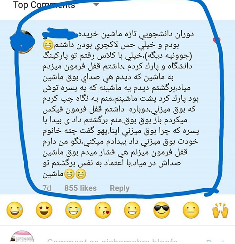Insert the tears of joy emoji

(73, 210)
